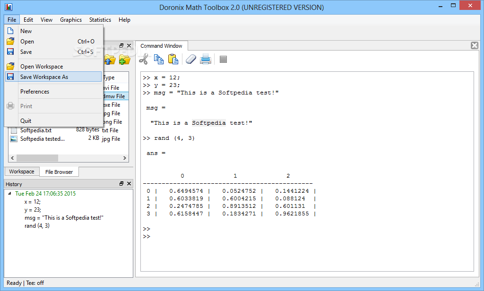
Task: Close the History panel
Action: pyautogui.click(x=129, y=183)
